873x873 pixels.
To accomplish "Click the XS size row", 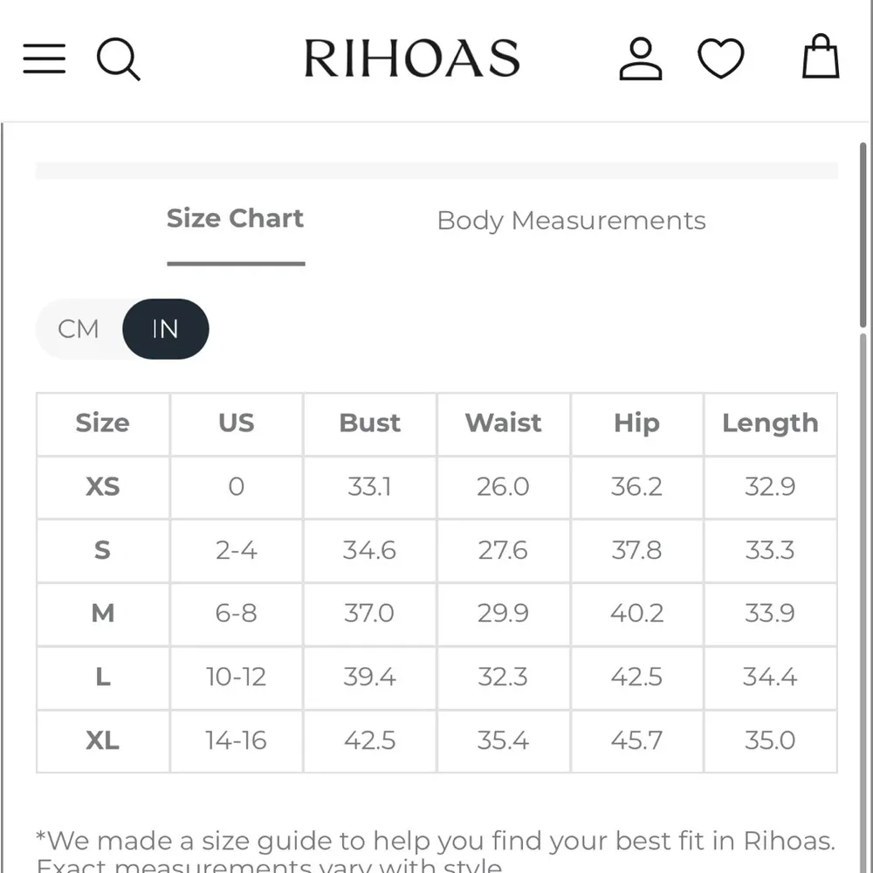I will pos(102,487).
